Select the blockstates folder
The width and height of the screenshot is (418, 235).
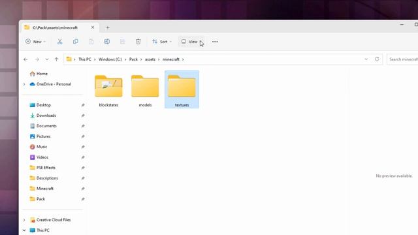pos(108,90)
